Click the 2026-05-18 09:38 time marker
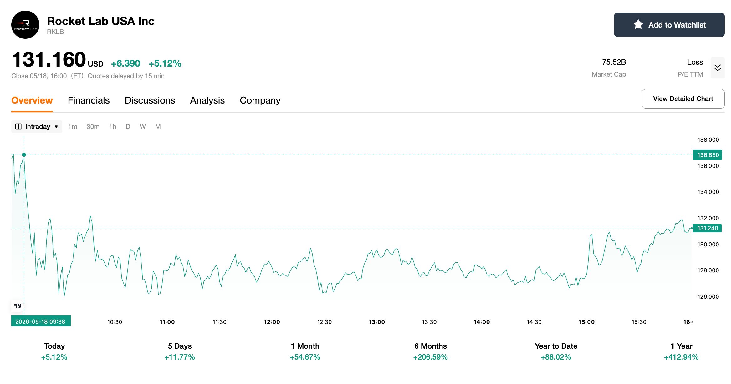 point(41,321)
